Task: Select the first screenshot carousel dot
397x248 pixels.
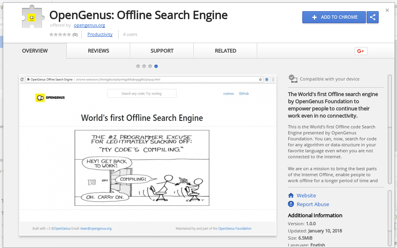Action: pyautogui.click(x=138, y=66)
